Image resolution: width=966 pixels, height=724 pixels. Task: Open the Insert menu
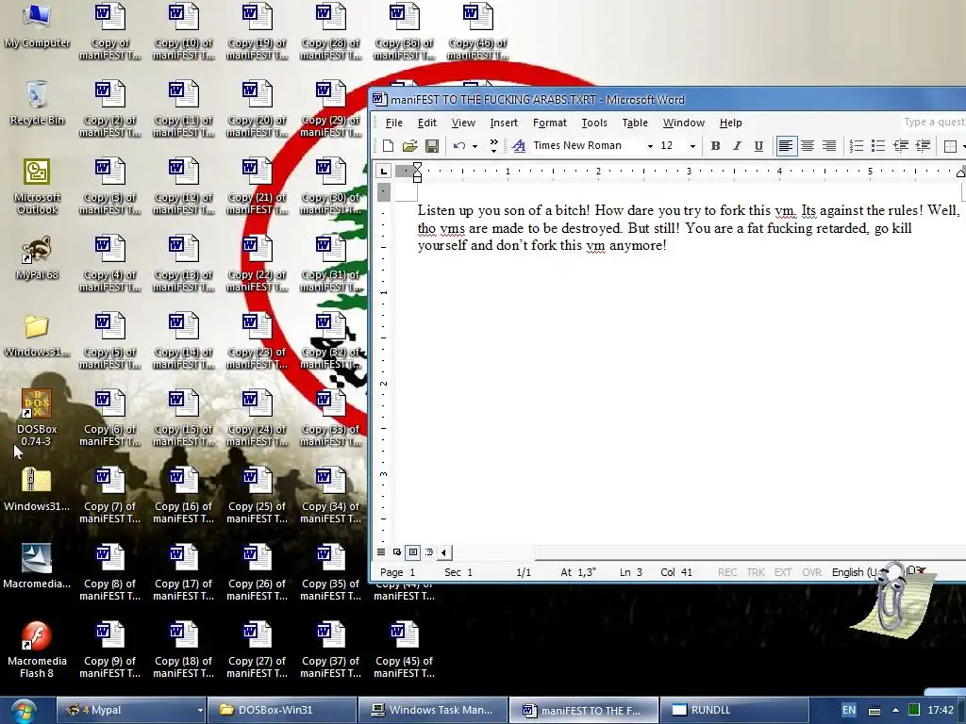coord(504,123)
